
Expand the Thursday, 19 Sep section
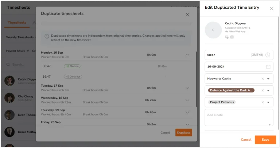click(187, 112)
